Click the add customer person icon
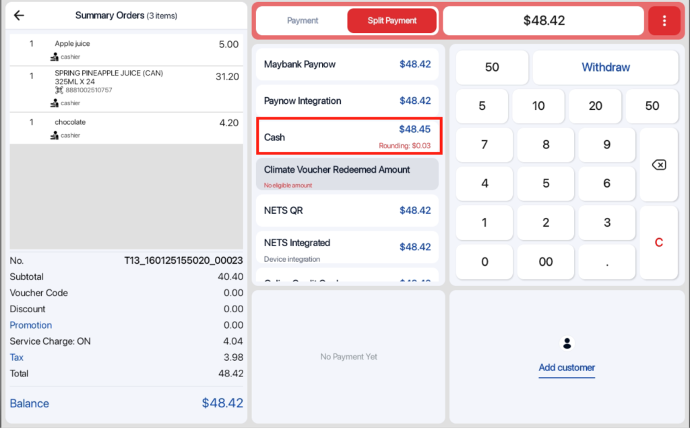 click(x=567, y=343)
